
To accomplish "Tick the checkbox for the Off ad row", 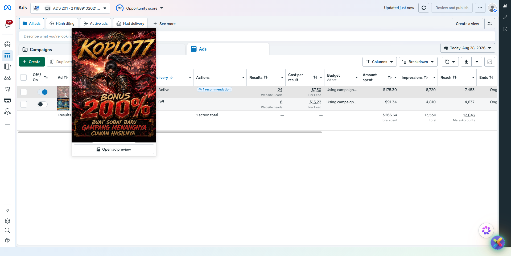I will click(x=24, y=104).
